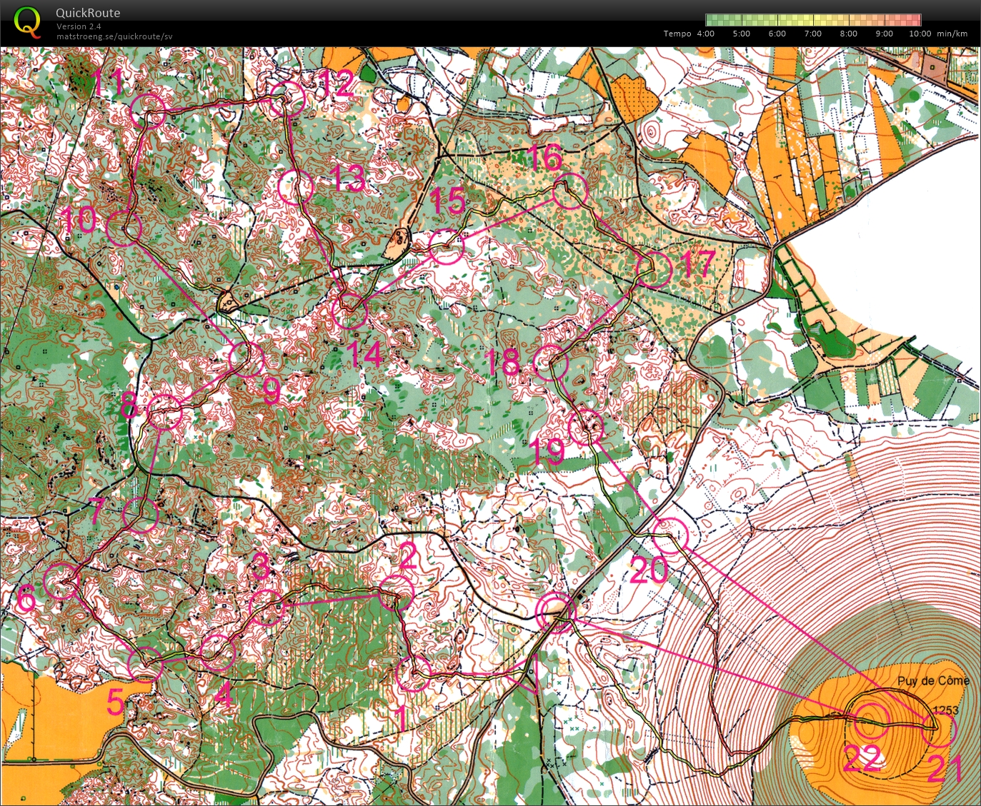
Task: Click the tempo color gradient scale
Action: (813, 20)
